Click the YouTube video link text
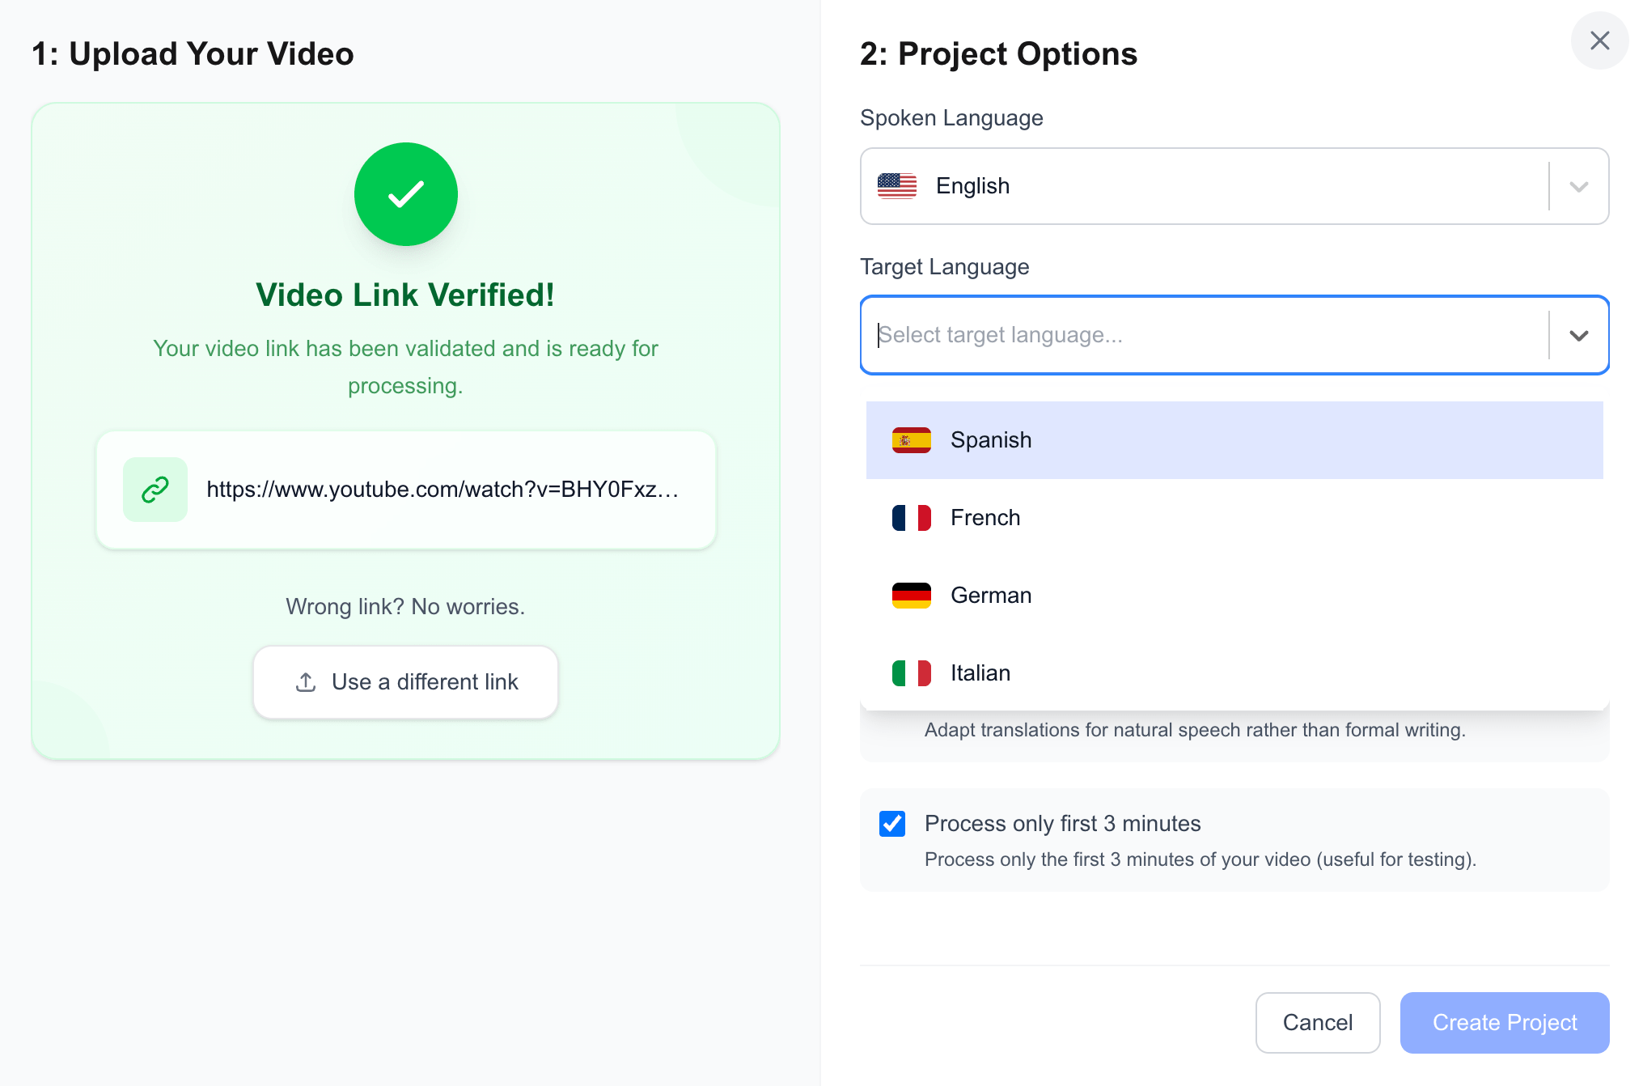 tap(443, 490)
